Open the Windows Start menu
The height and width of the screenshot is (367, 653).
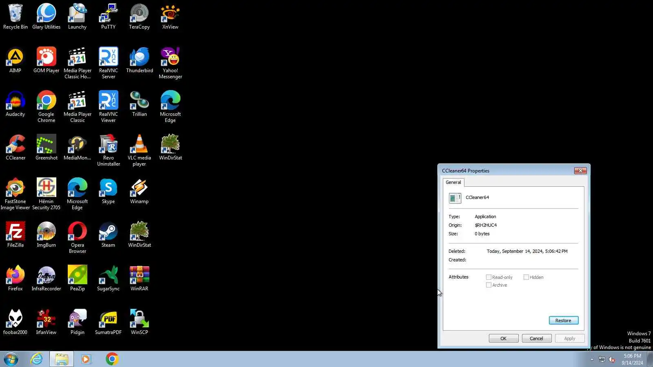click(11, 359)
